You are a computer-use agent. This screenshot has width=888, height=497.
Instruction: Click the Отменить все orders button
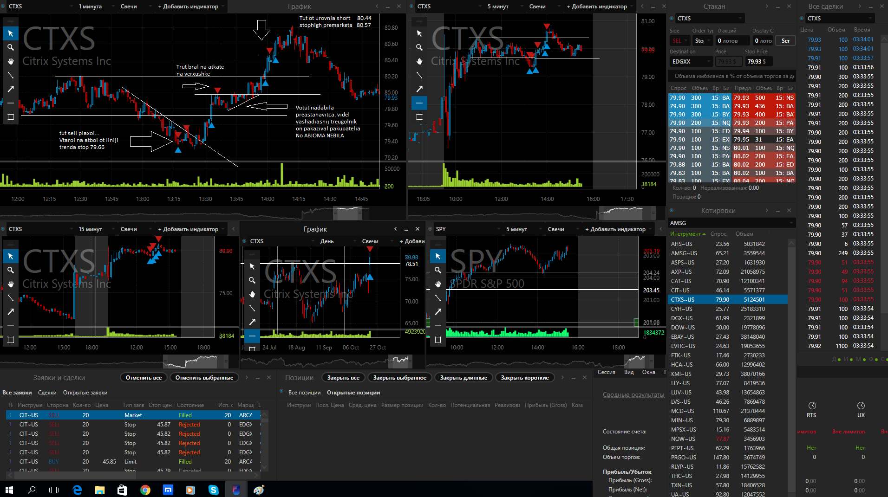[144, 378]
